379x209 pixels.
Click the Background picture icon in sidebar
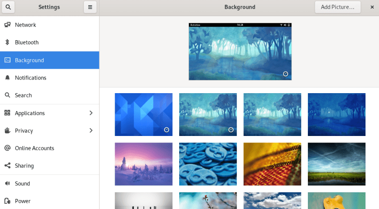click(7, 60)
